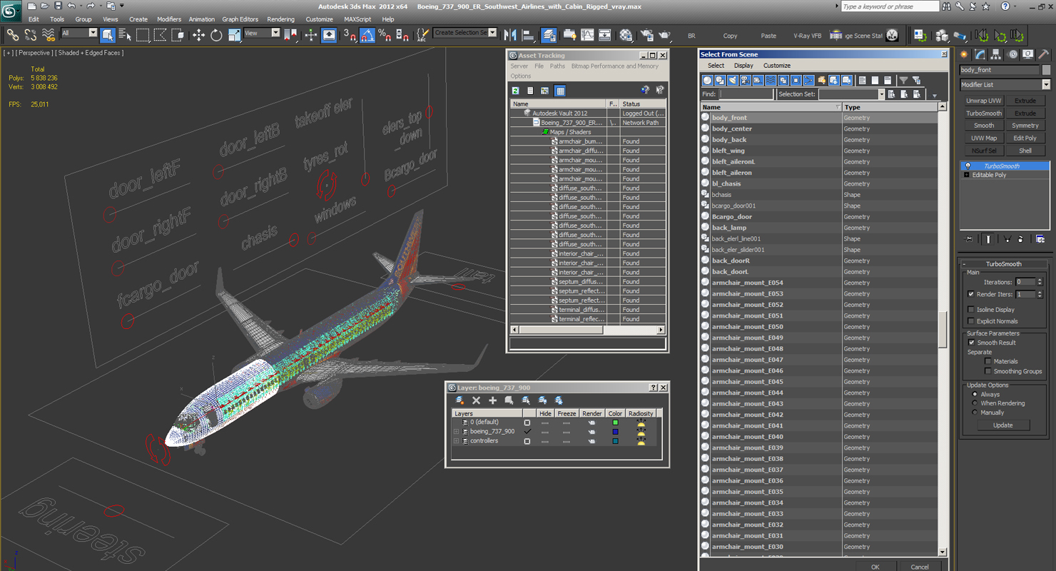
Task: Click the controllers layer color swatch
Action: click(x=615, y=441)
